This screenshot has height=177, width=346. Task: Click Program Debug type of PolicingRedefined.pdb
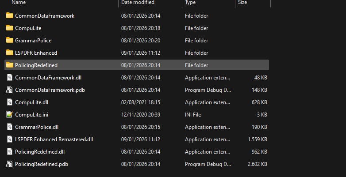[208, 164]
